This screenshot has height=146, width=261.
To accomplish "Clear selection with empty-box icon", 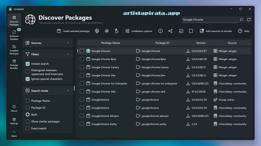I will click(191, 31).
